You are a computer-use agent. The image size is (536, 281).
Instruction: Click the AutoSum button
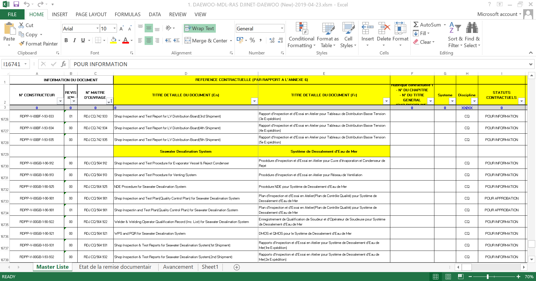click(x=427, y=25)
